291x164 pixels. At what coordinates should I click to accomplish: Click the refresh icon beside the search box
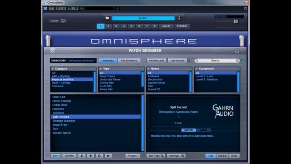click(x=242, y=61)
